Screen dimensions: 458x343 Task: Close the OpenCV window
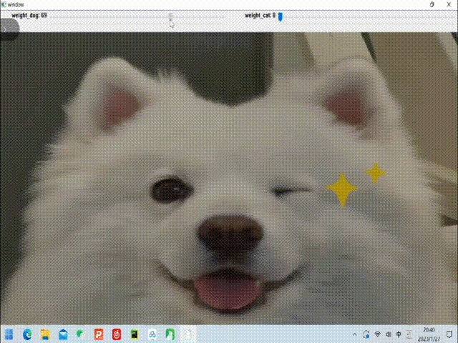(449, 4)
